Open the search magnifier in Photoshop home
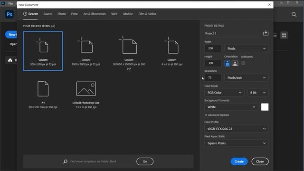Viewport: 304px width, 171px height. pyautogui.click(x=294, y=14)
